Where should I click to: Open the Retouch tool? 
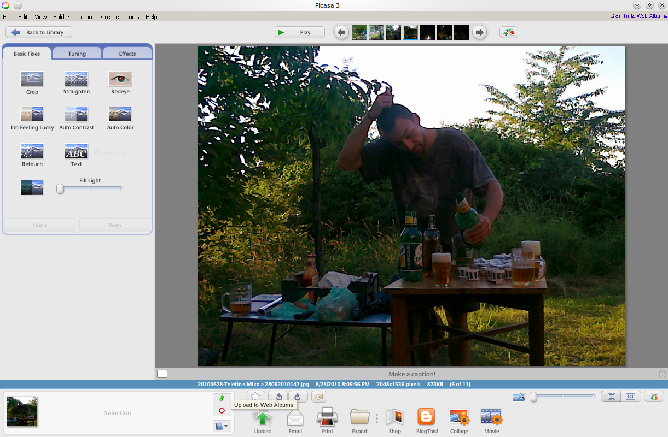pos(32,152)
